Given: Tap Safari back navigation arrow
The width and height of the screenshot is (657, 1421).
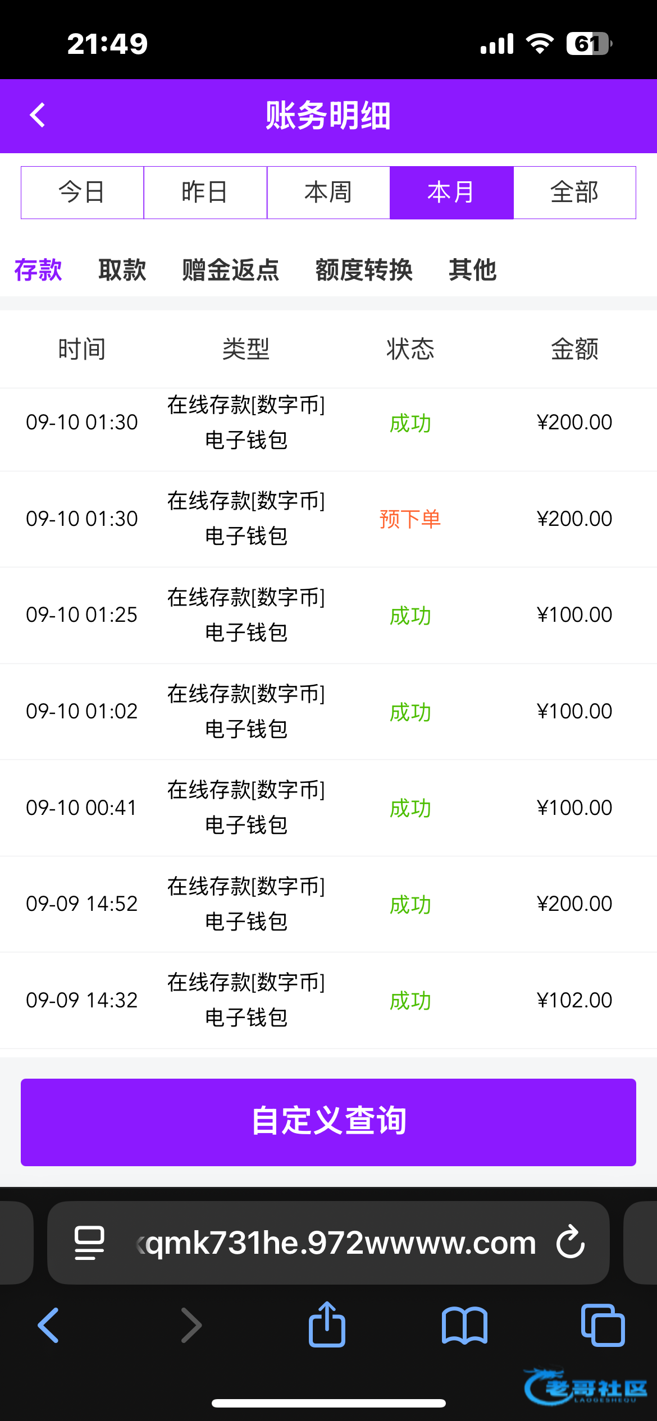Looking at the screenshot, I should tap(49, 1325).
